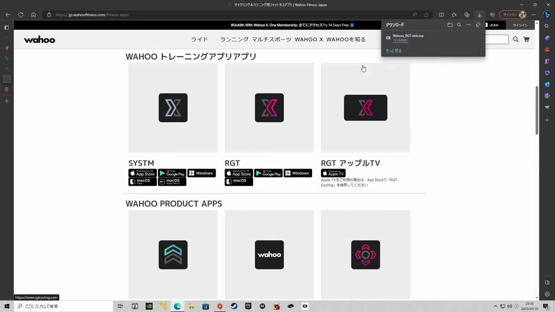The image size is (555, 312).
Task: Open downloads folder icon in panel
Action: tap(450, 25)
